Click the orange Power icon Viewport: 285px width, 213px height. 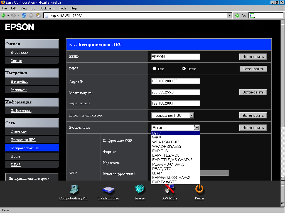point(199,189)
